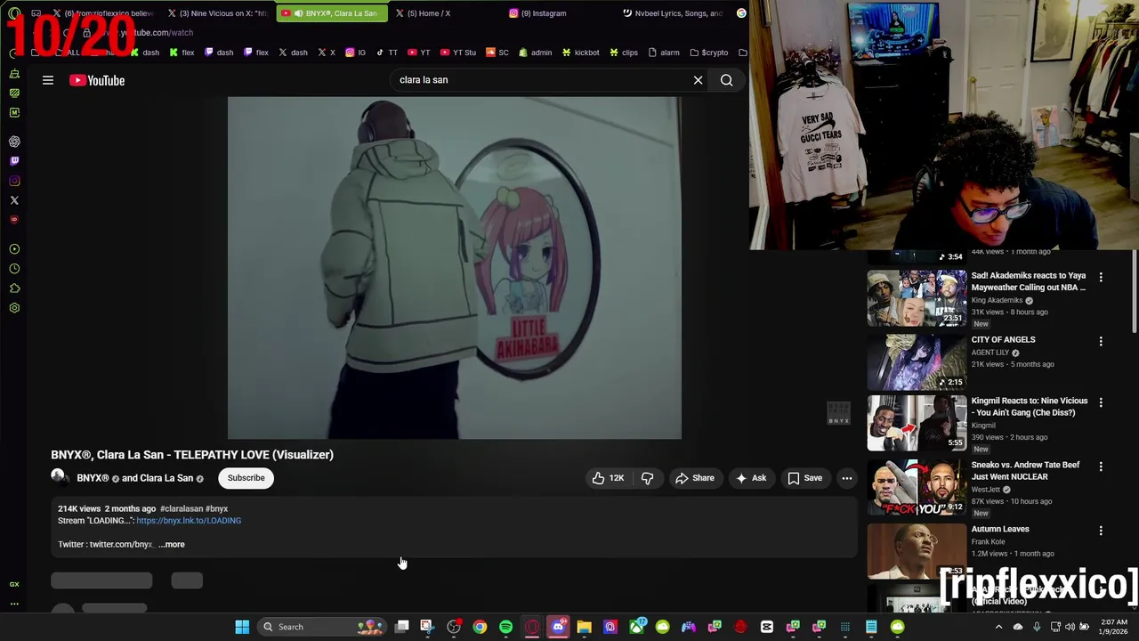Image resolution: width=1139 pixels, height=641 pixels.
Task: Open the alarm bookmark folder
Action: point(662,53)
